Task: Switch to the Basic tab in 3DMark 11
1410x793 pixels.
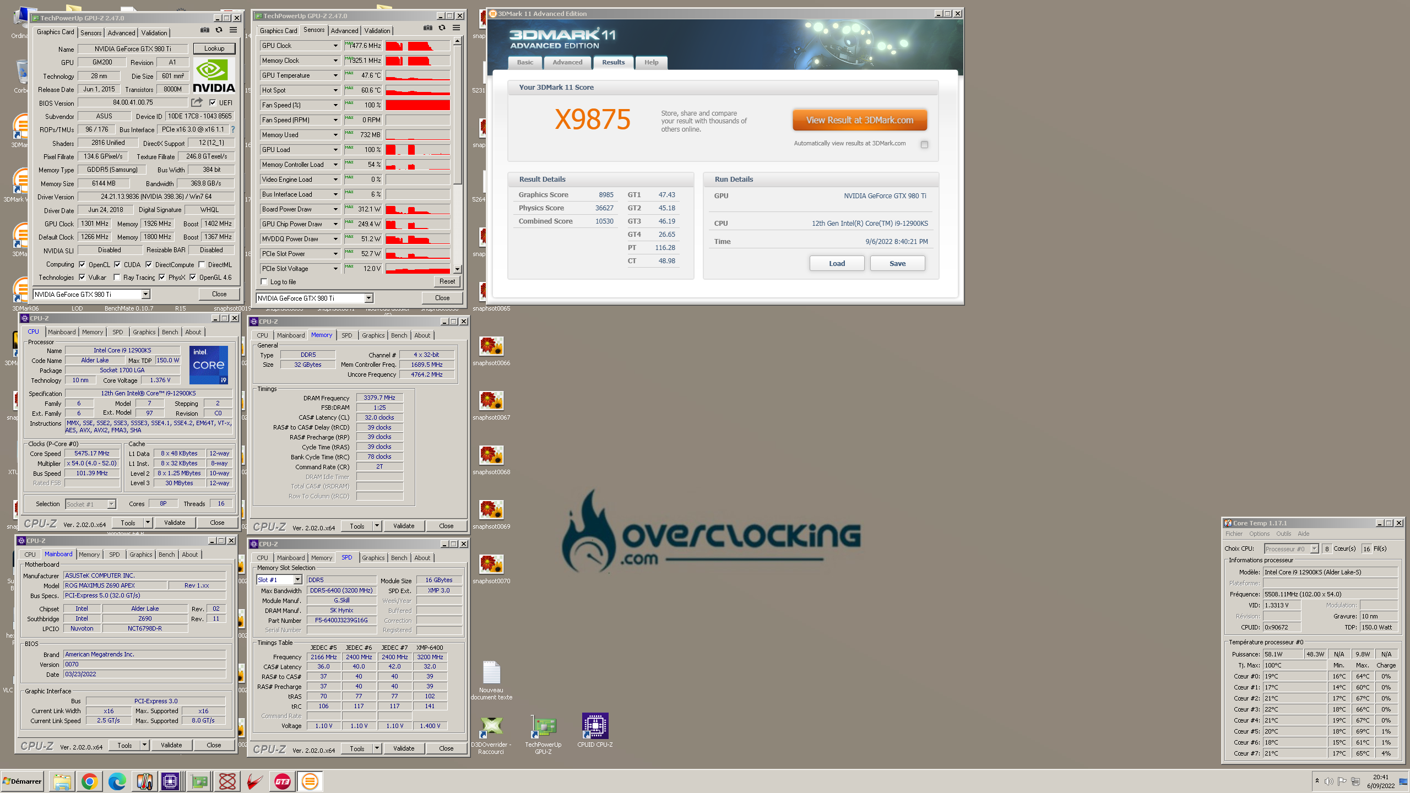Action: pyautogui.click(x=525, y=62)
